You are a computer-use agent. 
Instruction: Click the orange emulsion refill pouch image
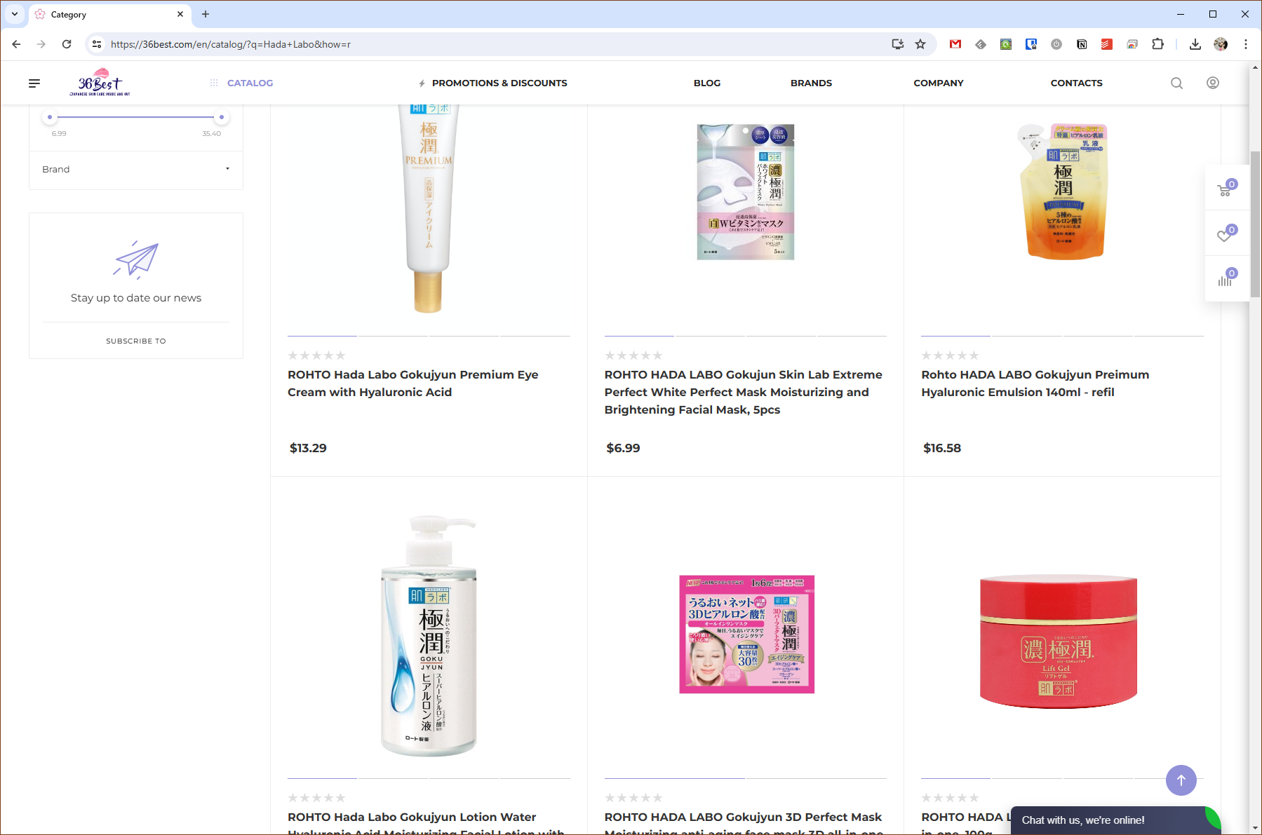pyautogui.click(x=1062, y=191)
